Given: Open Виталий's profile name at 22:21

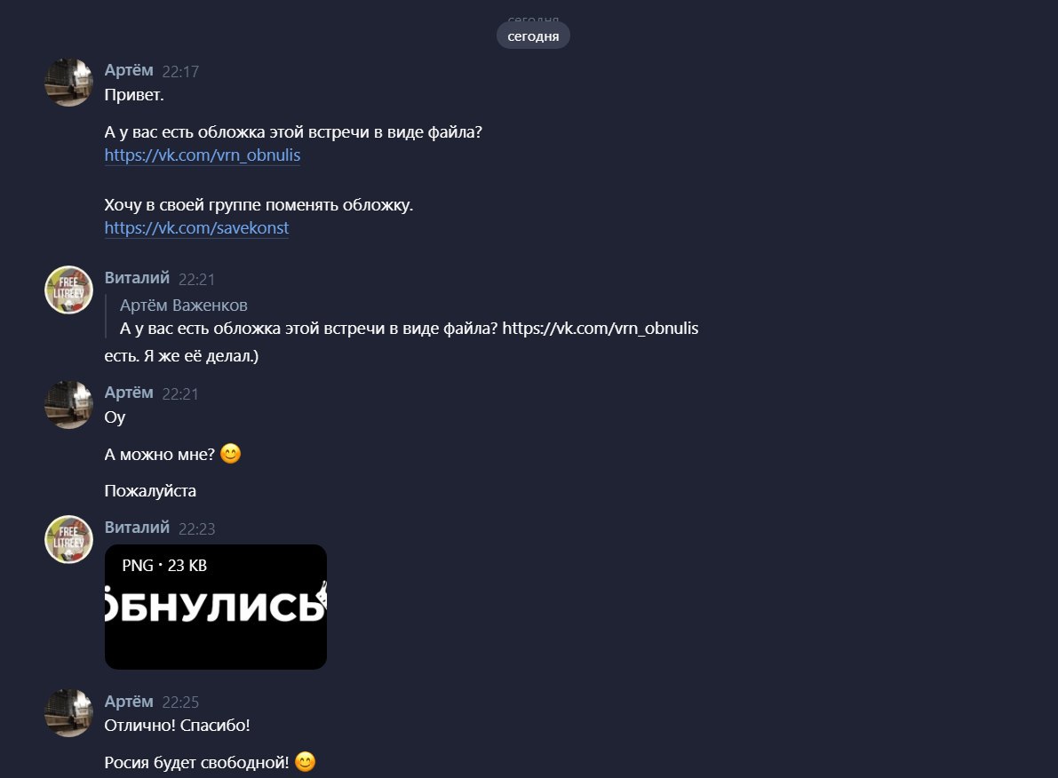Looking at the screenshot, I should click(x=137, y=278).
